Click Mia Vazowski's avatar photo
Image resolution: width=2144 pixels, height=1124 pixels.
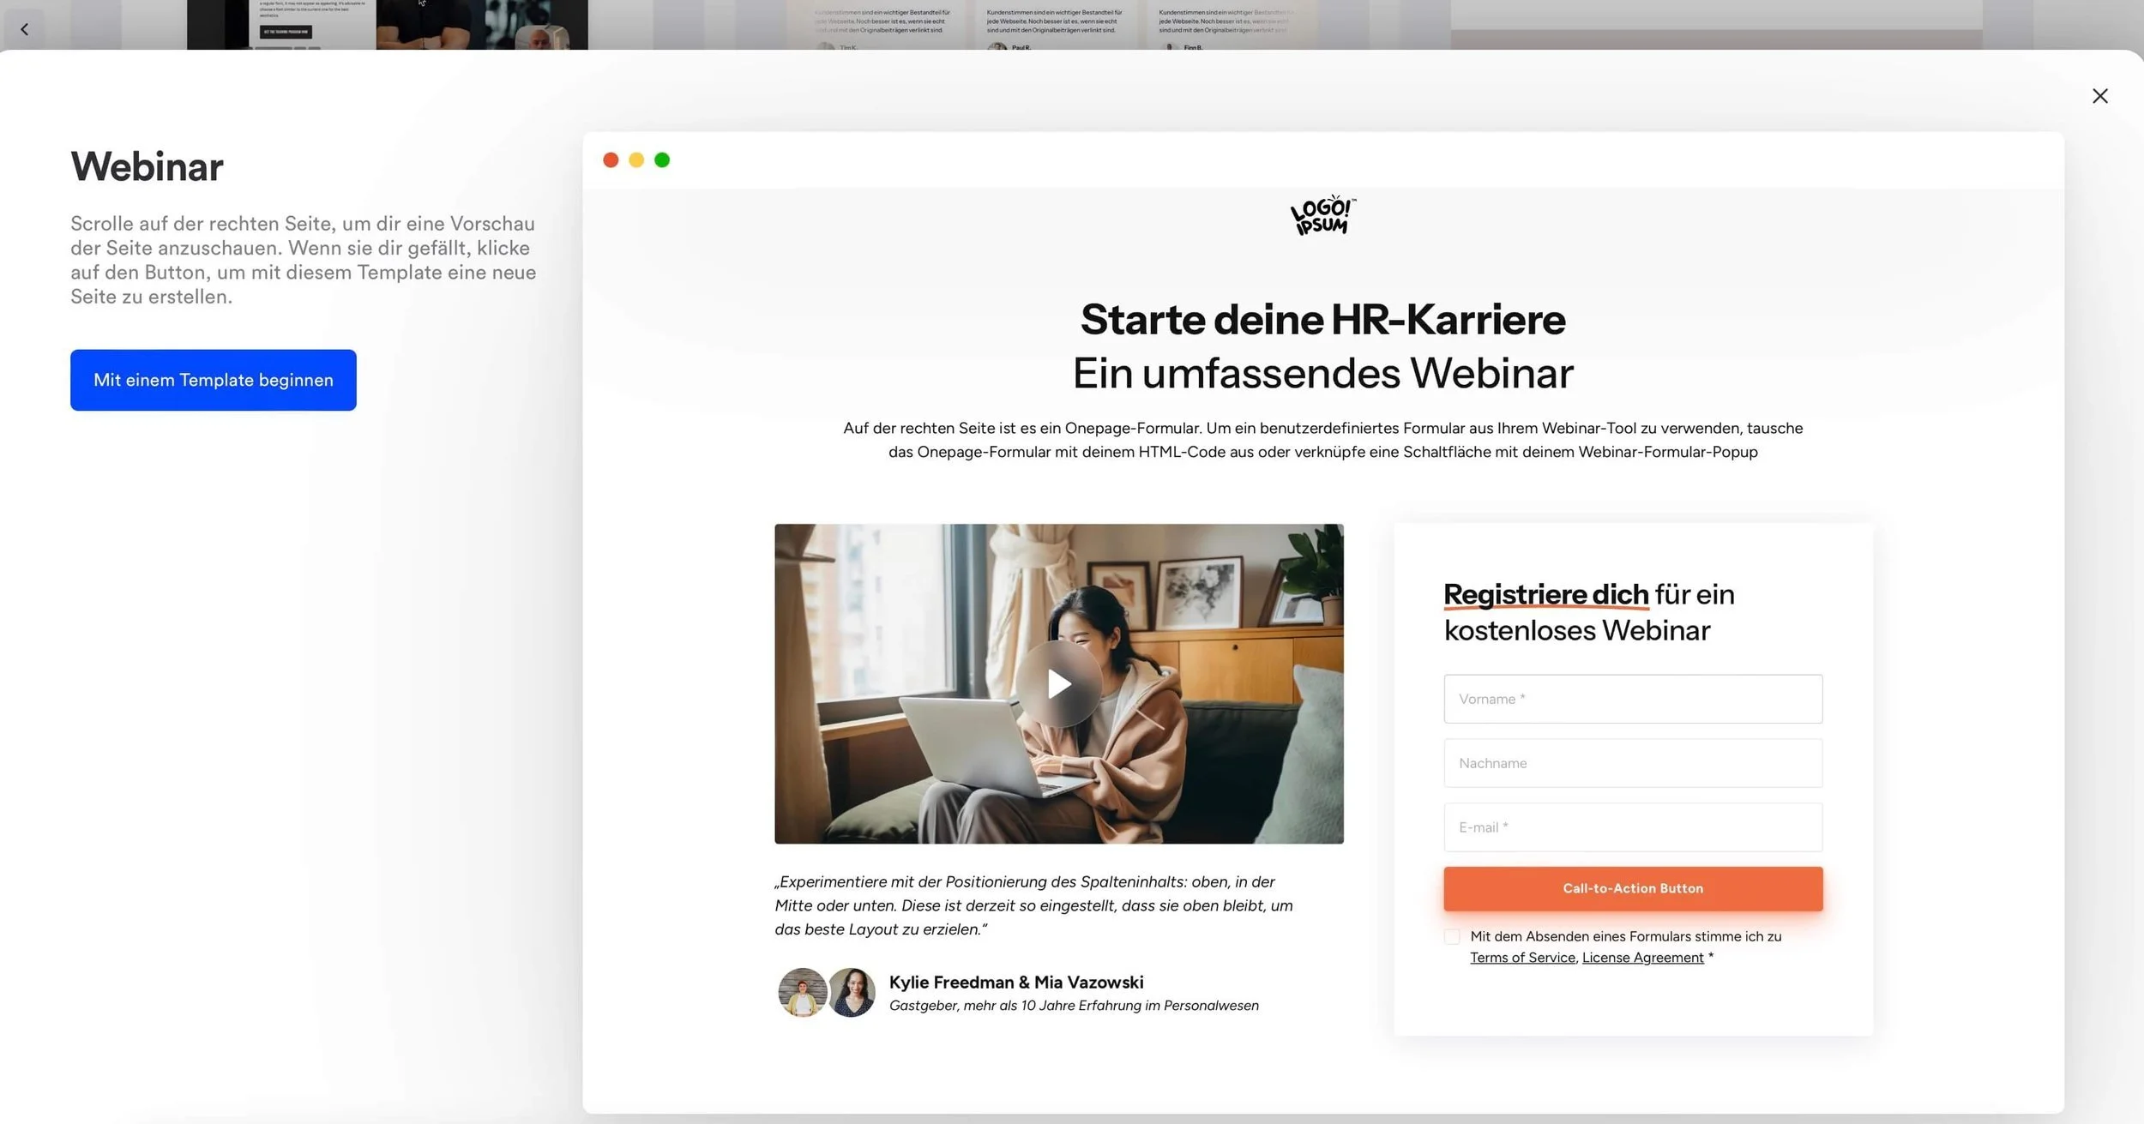click(x=852, y=993)
